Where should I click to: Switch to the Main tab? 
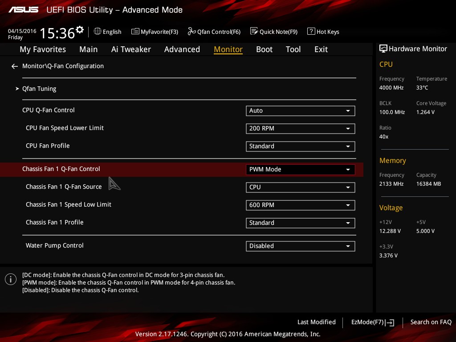(x=89, y=49)
